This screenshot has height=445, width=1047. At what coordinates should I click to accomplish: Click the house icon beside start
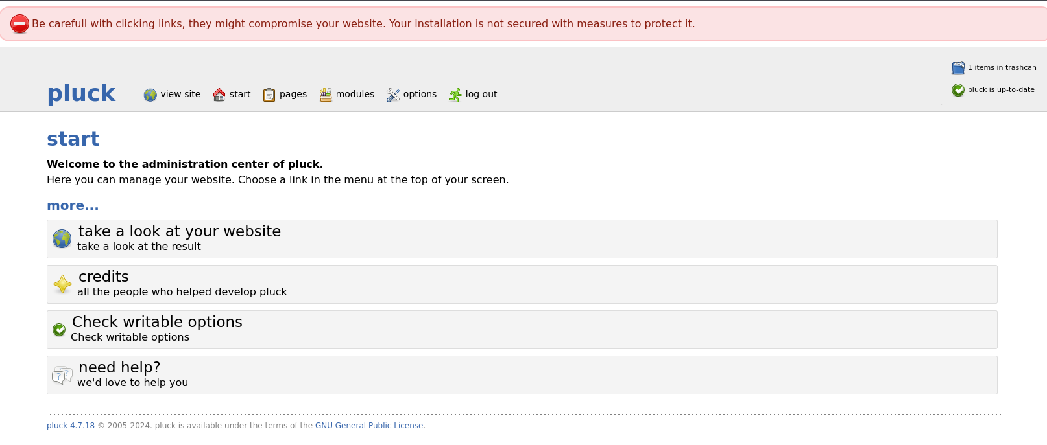tap(219, 95)
